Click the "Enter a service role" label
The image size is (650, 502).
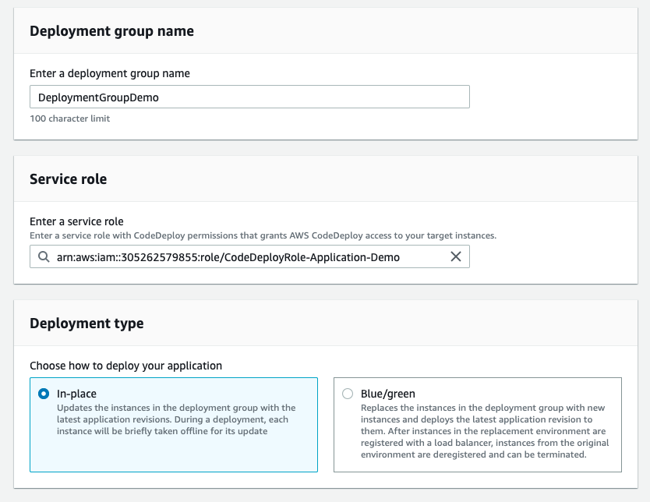click(76, 221)
